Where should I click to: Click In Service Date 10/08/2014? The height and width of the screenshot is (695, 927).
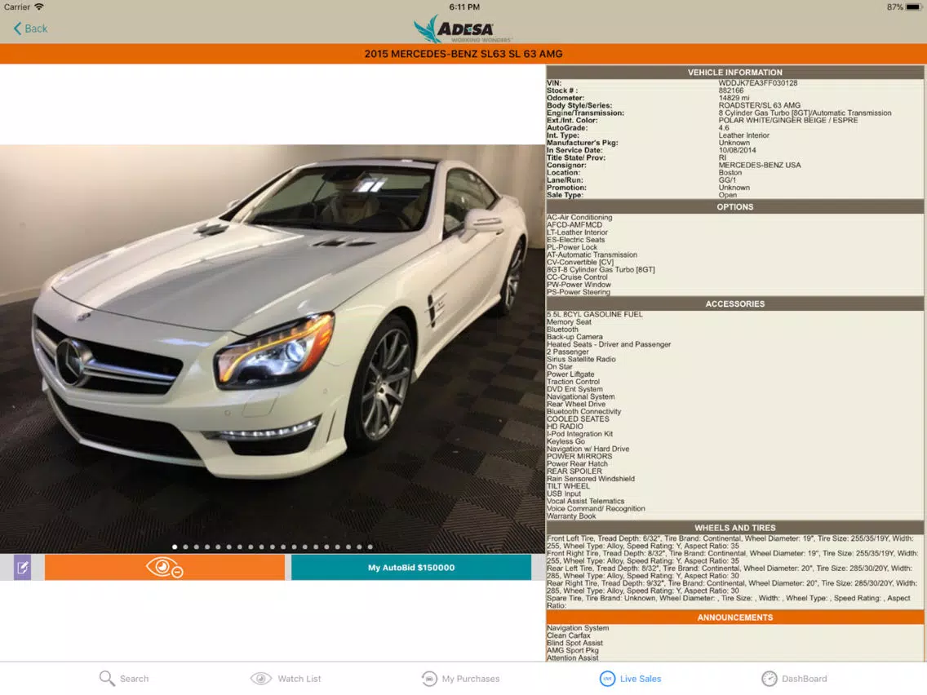point(737,150)
